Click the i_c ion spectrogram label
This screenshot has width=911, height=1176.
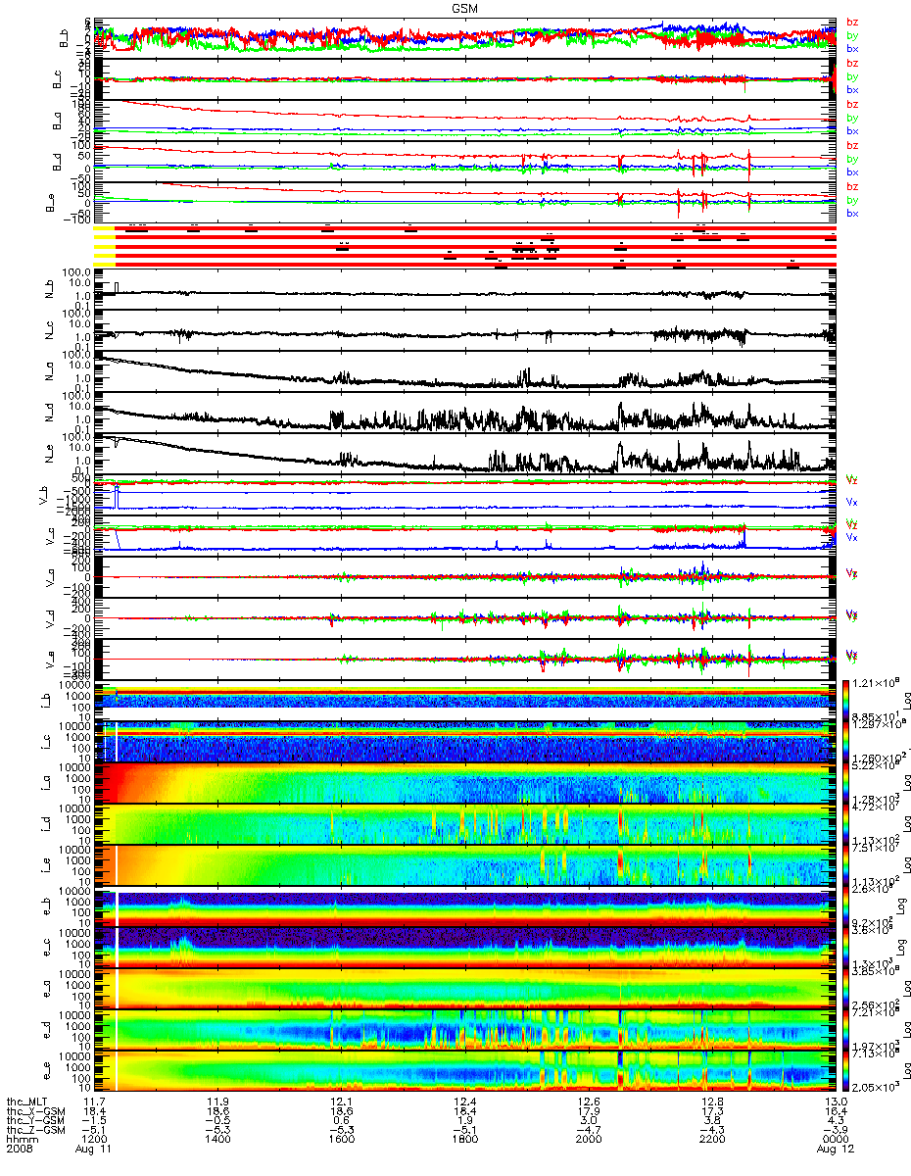tap(44, 740)
